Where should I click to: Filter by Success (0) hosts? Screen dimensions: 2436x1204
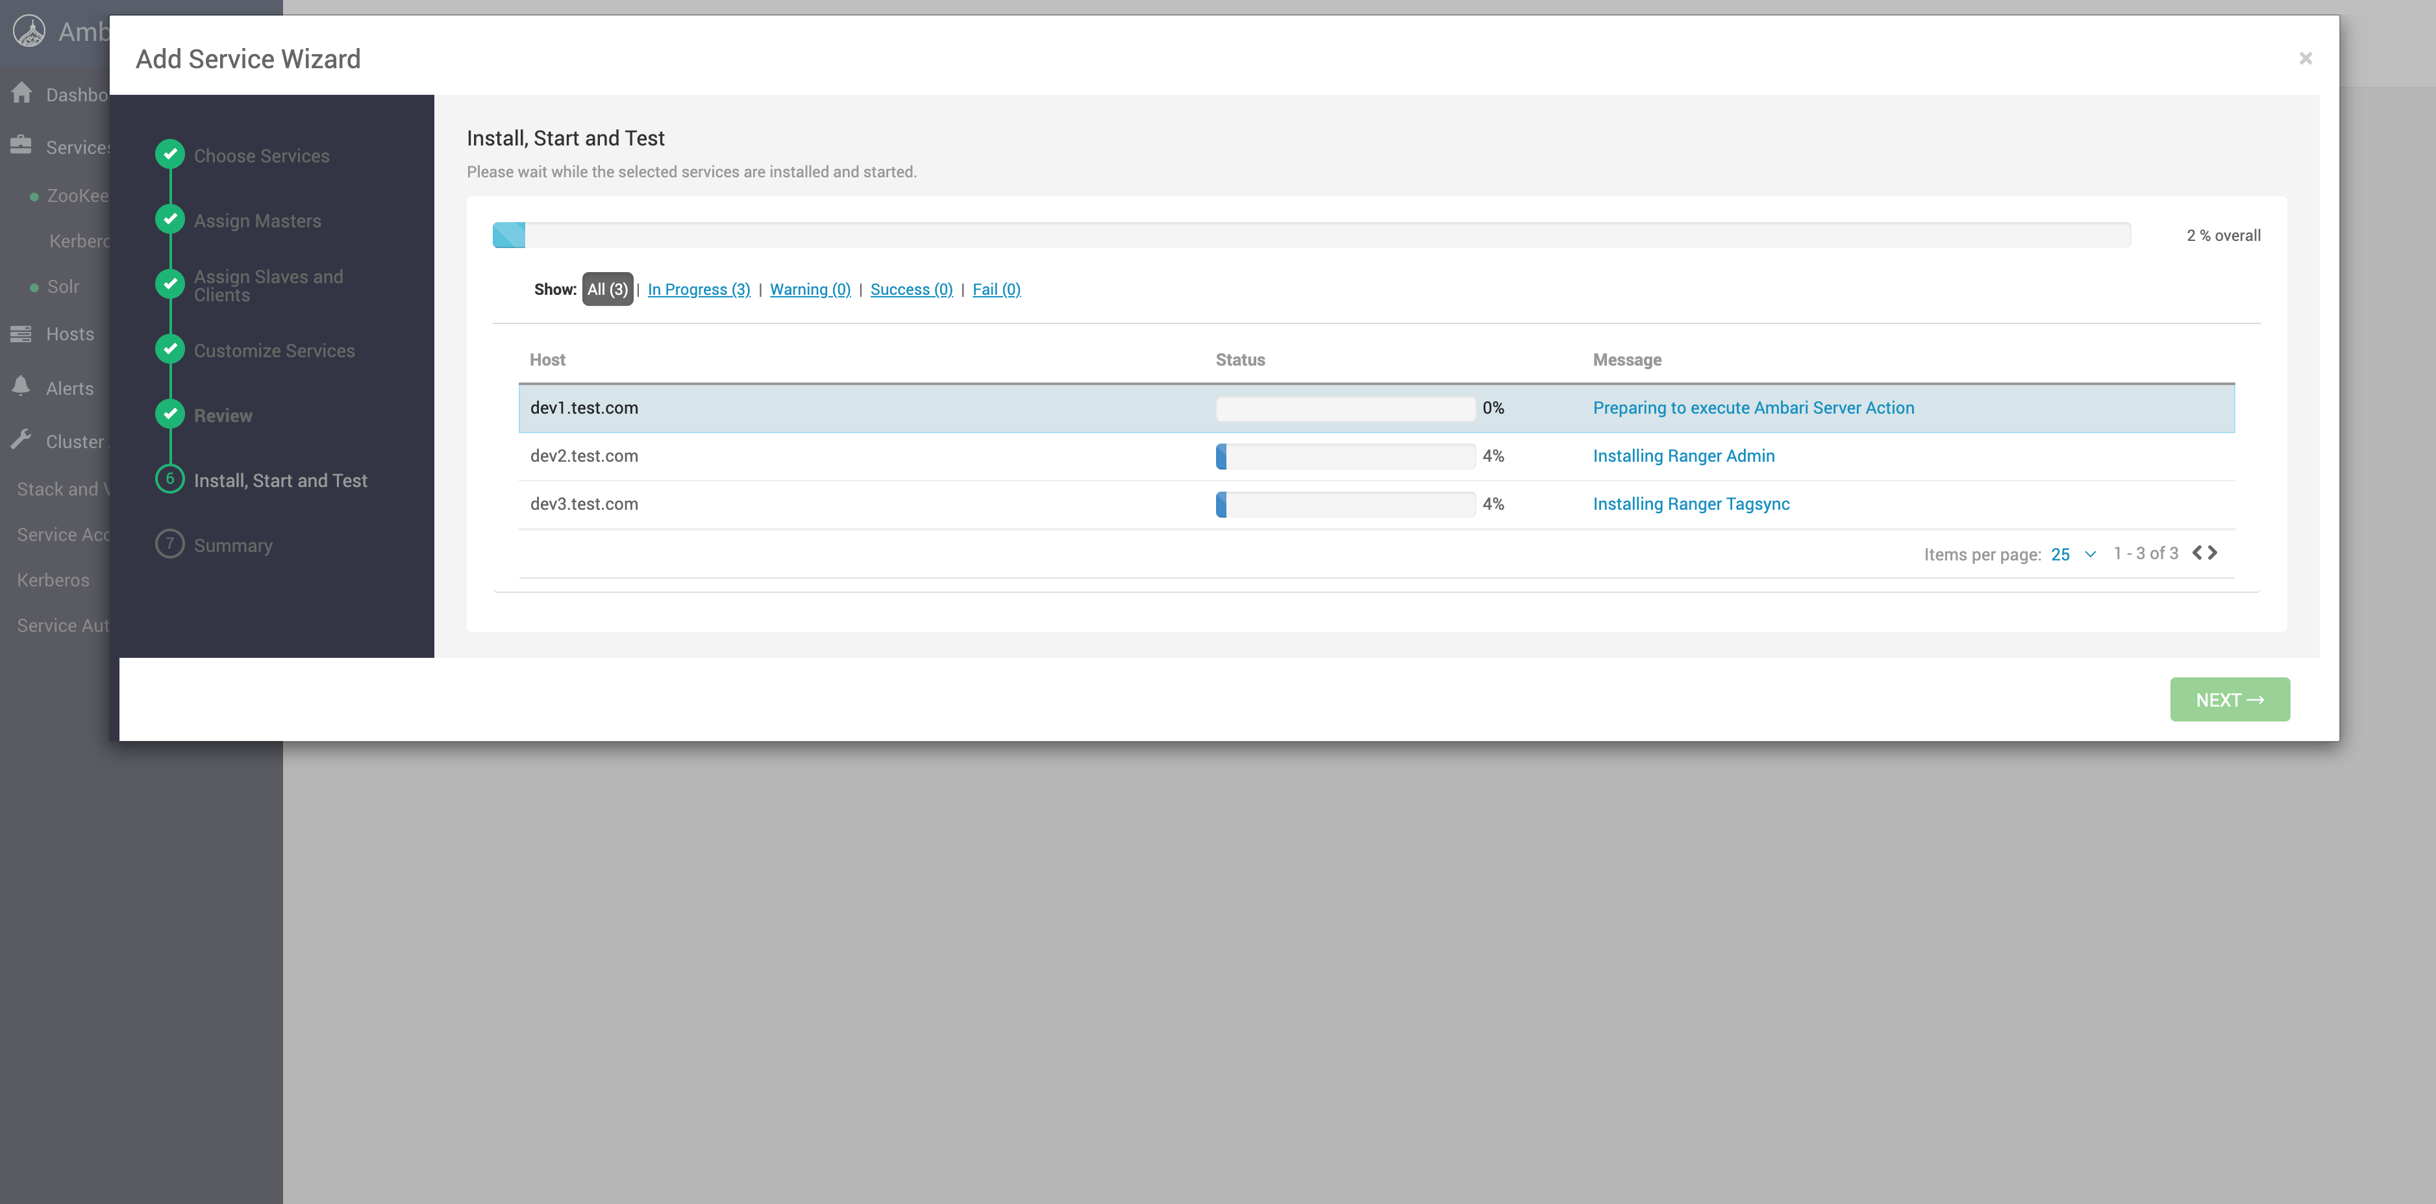click(911, 290)
